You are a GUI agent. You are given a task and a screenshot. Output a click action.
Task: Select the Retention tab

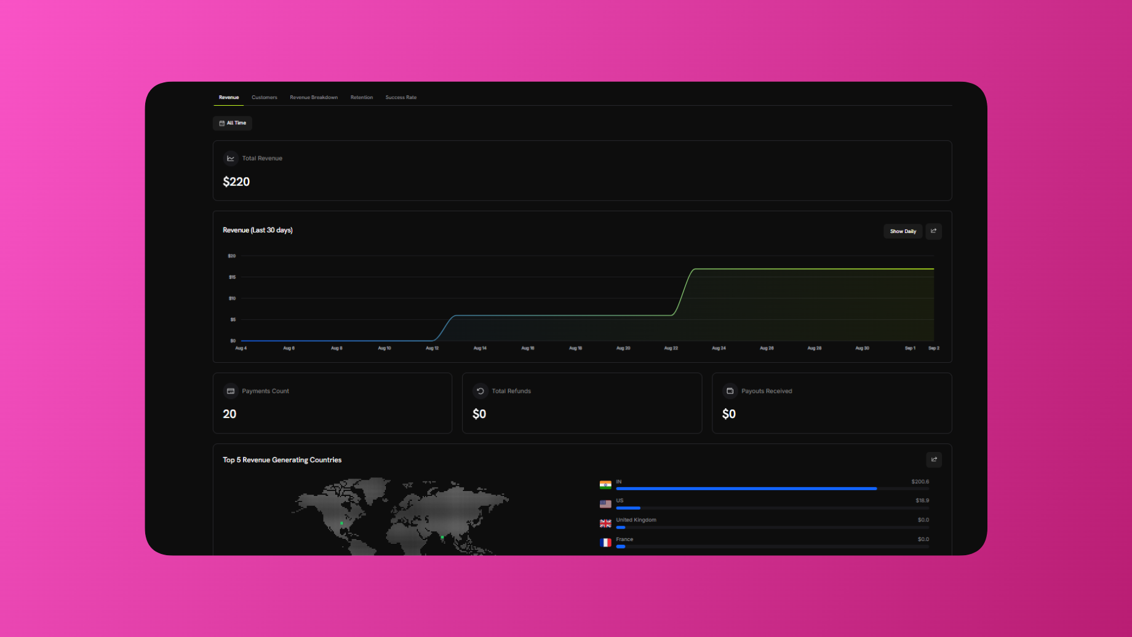pyautogui.click(x=362, y=97)
